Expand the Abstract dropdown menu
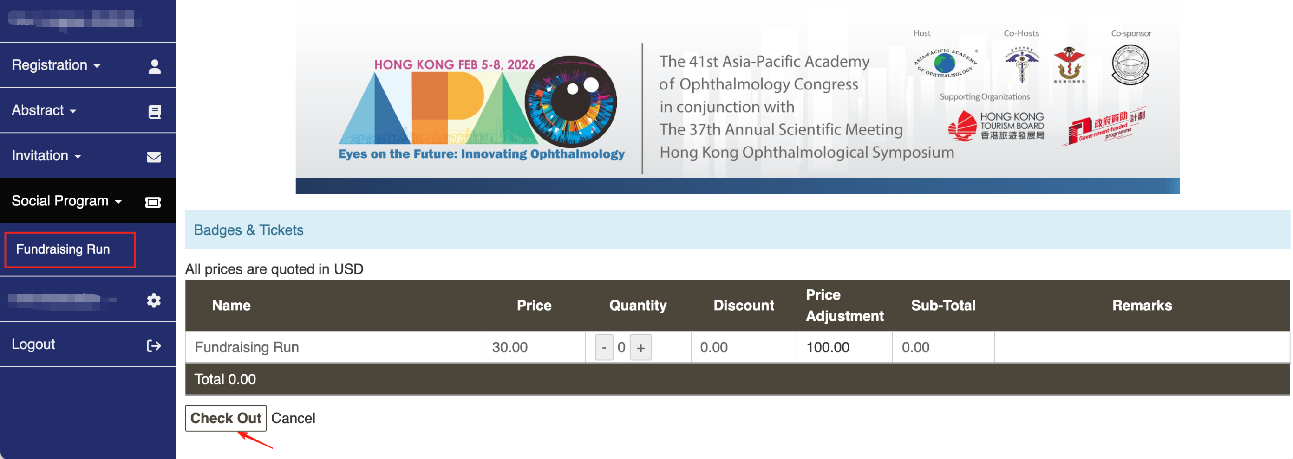1293x459 pixels. pos(44,110)
